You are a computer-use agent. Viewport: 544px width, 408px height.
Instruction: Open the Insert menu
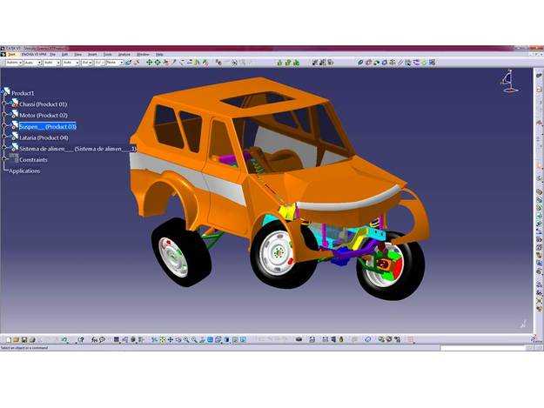pyautogui.click(x=92, y=55)
